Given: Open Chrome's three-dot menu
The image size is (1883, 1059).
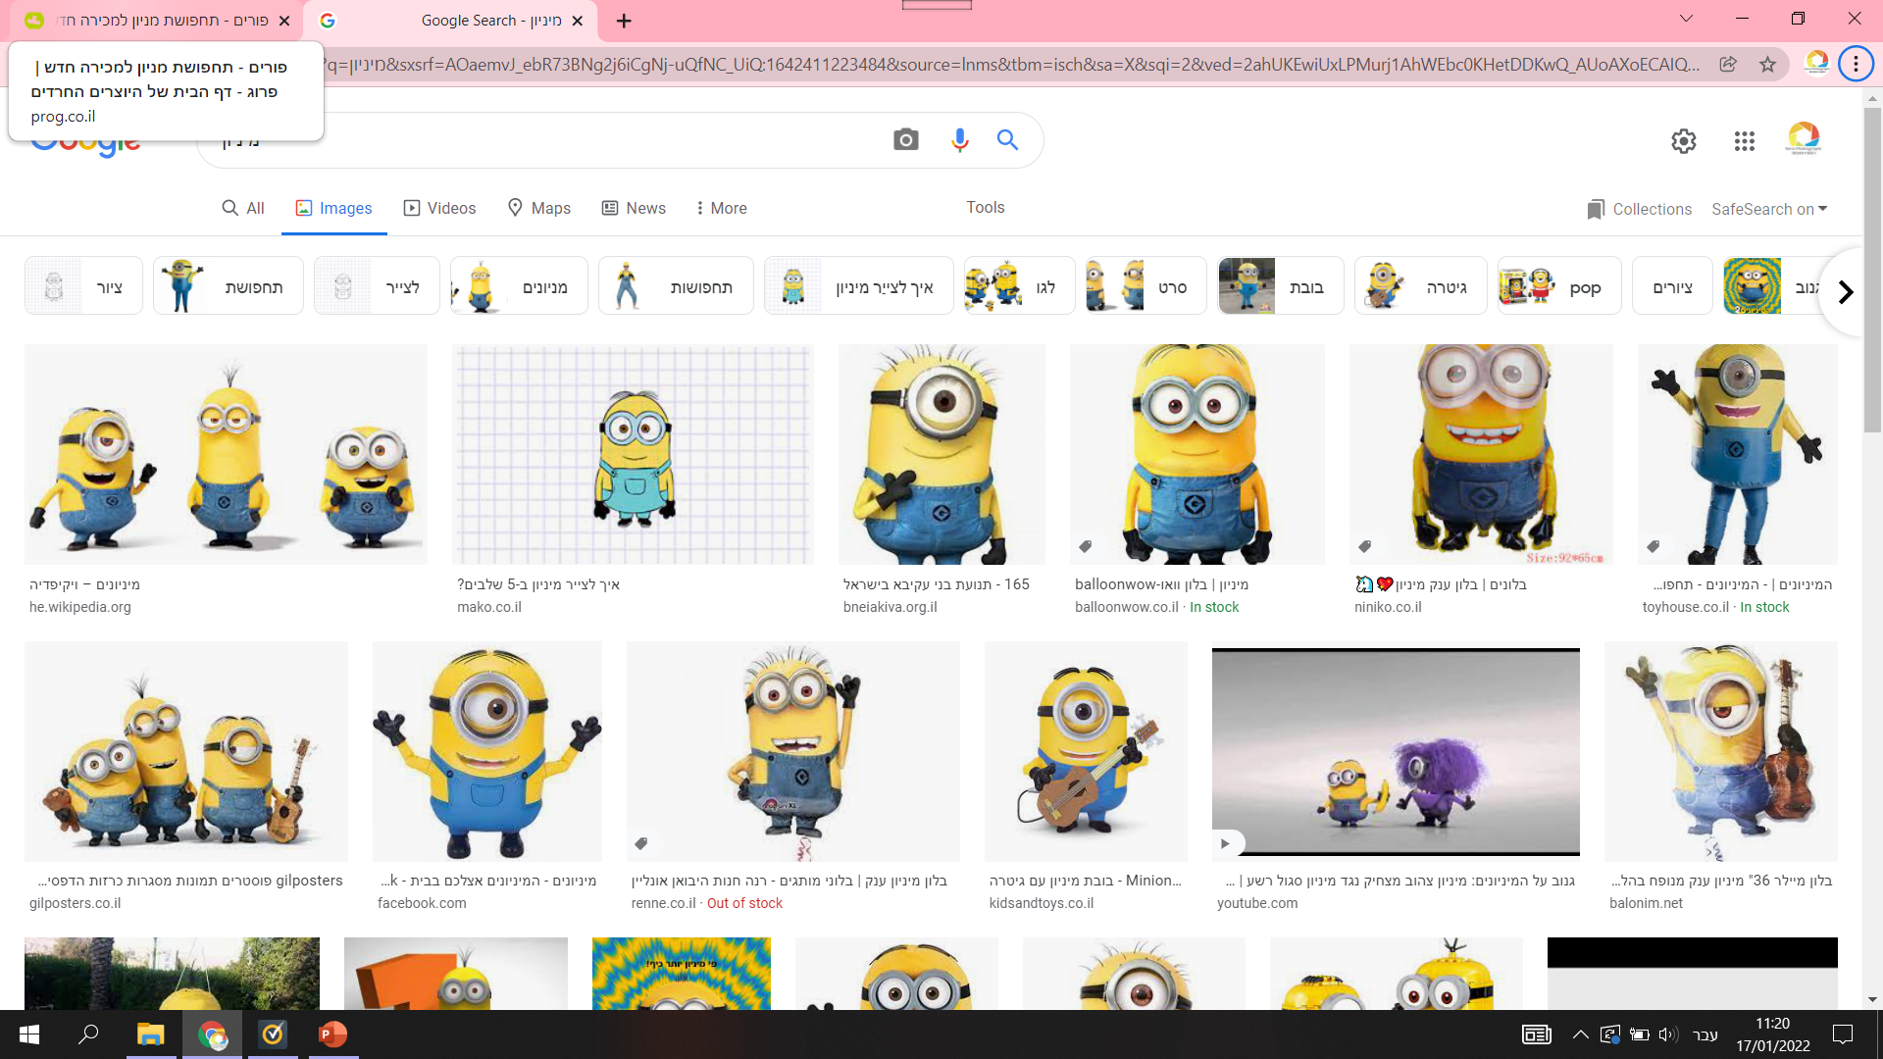Looking at the screenshot, I should [x=1856, y=65].
